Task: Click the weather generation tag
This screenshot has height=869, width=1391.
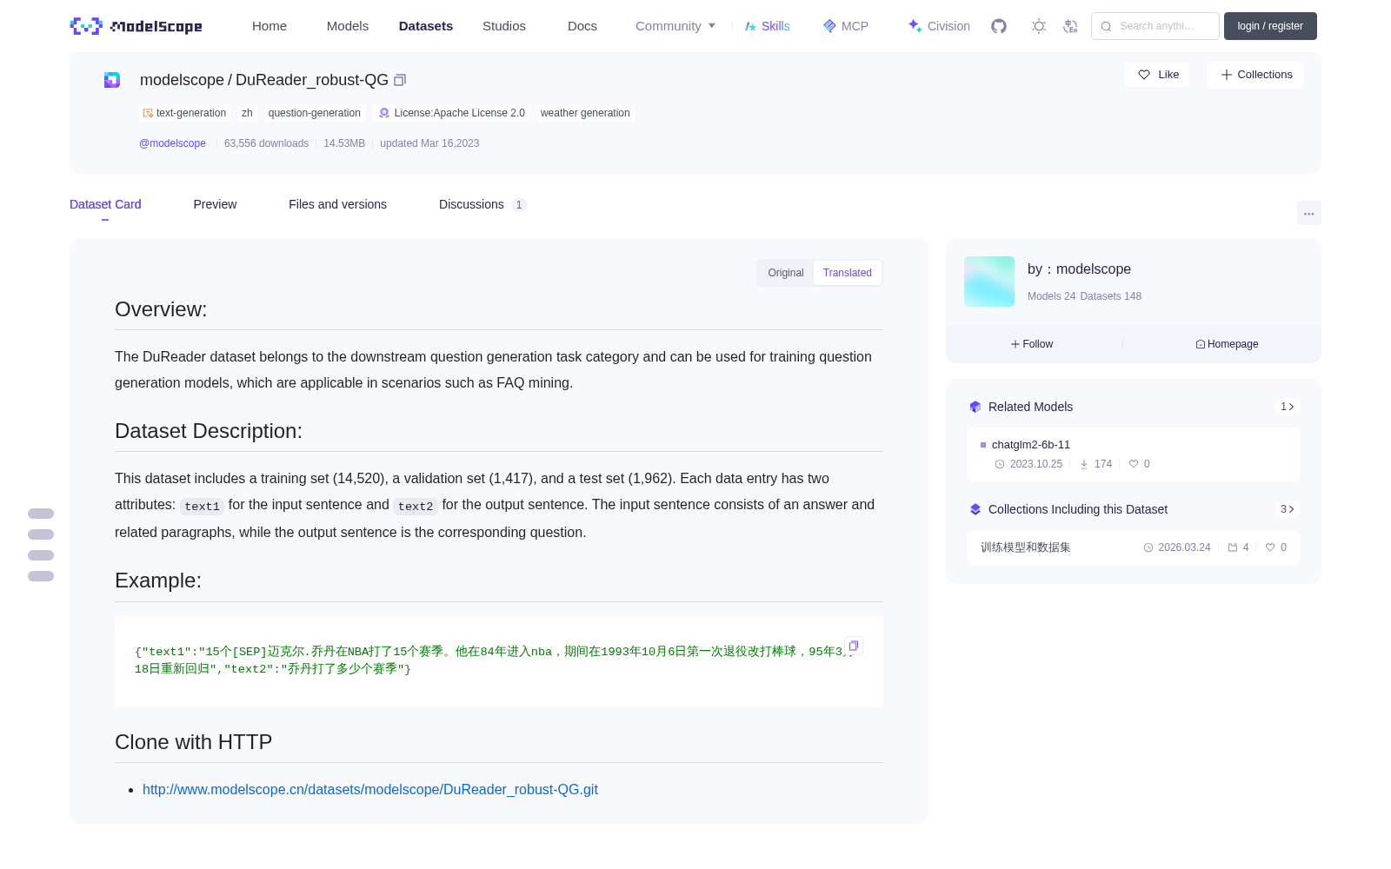Action: (585, 113)
